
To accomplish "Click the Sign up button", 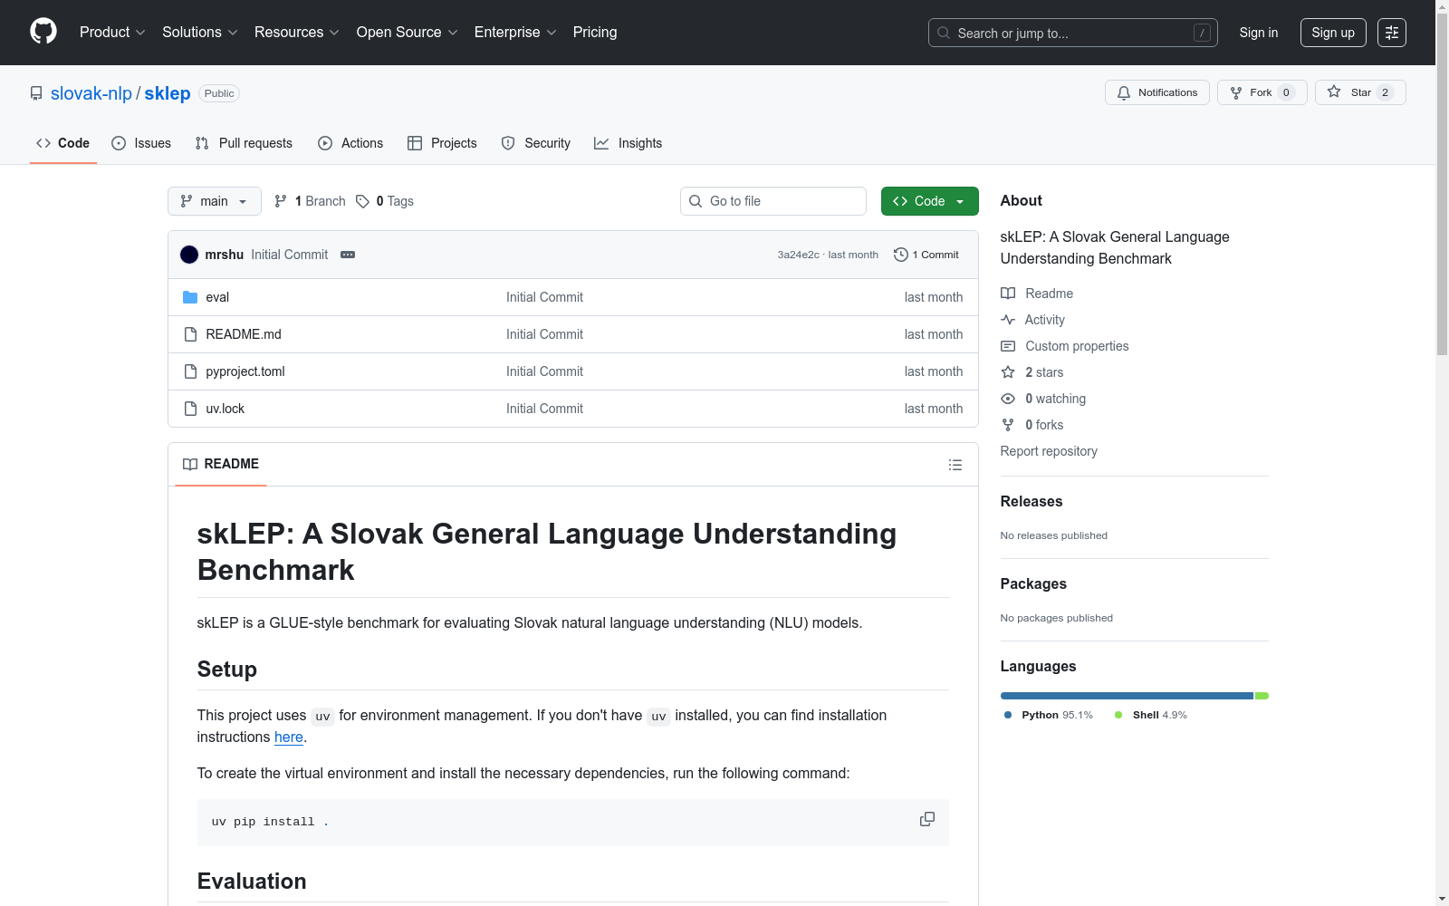I will pyautogui.click(x=1333, y=33).
